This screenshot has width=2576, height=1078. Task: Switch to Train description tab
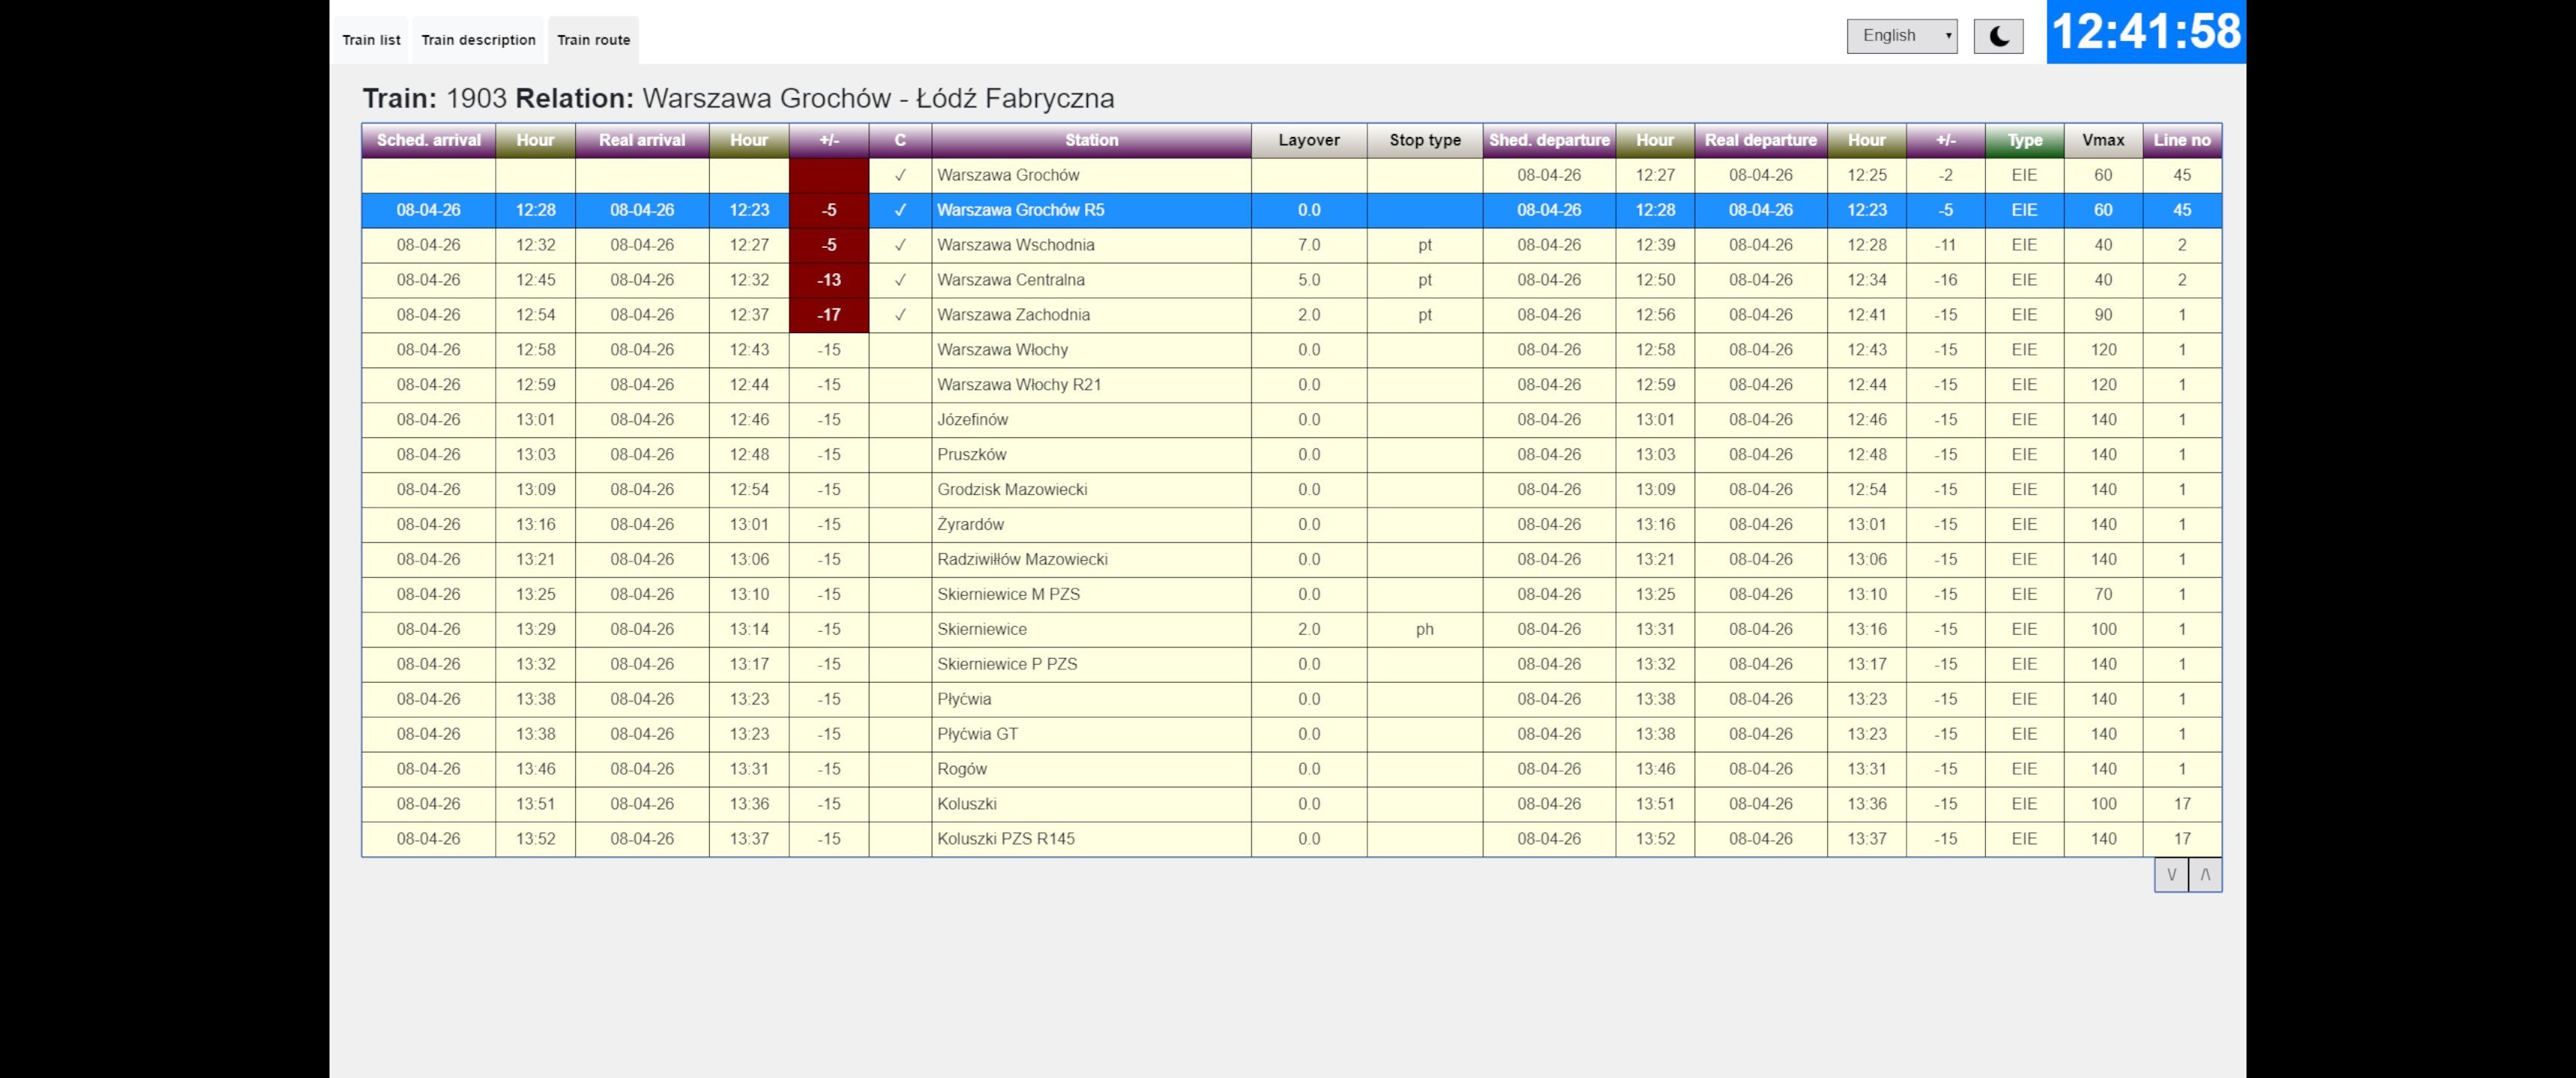coord(478,40)
